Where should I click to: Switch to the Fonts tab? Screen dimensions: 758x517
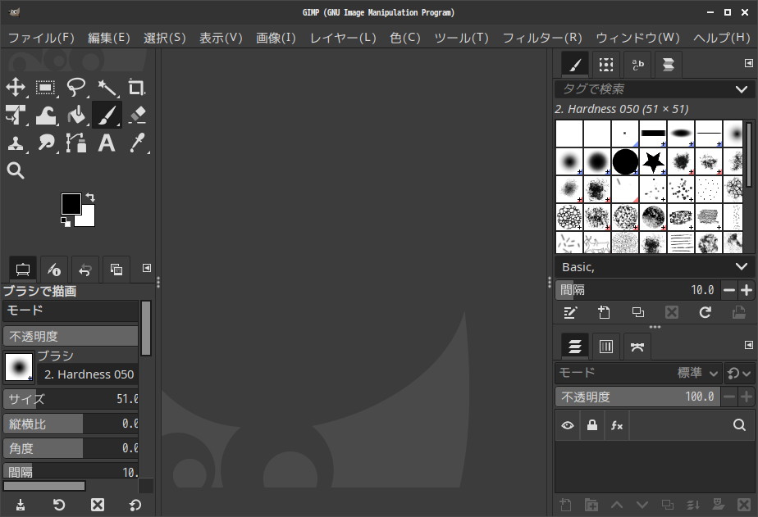637,64
